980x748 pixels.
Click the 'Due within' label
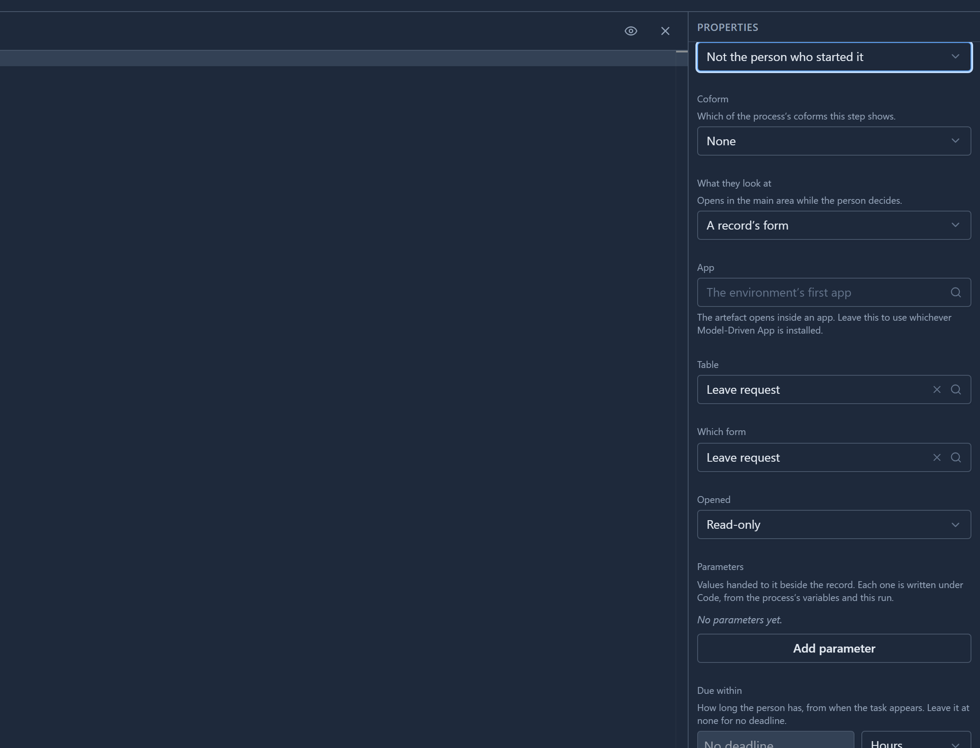[x=719, y=690]
